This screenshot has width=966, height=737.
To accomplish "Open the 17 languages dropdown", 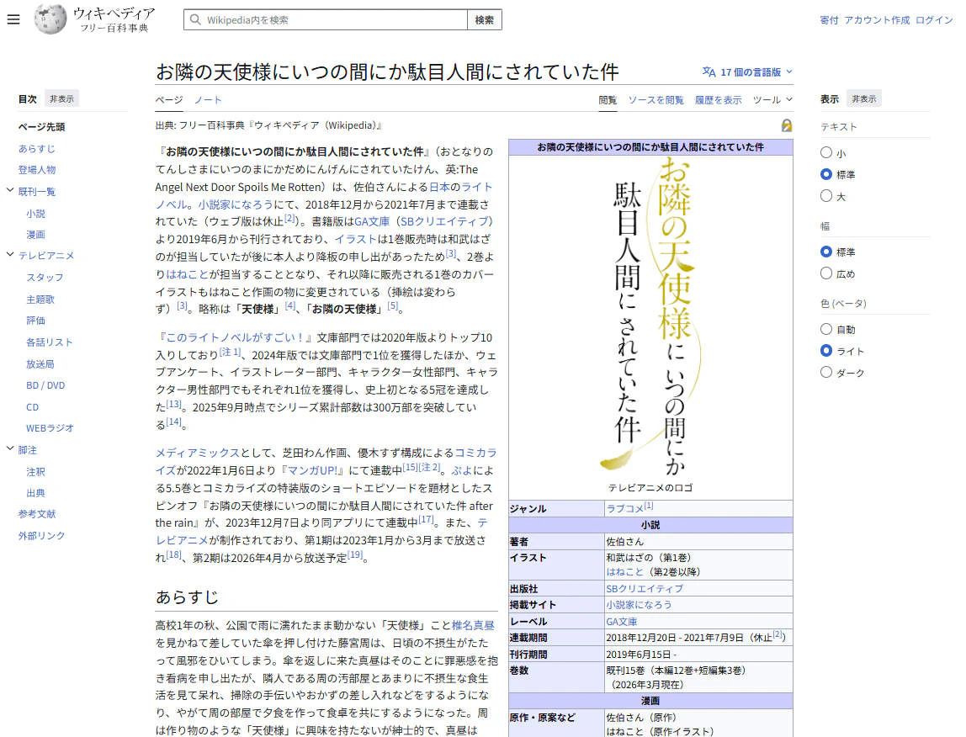I will 748,72.
